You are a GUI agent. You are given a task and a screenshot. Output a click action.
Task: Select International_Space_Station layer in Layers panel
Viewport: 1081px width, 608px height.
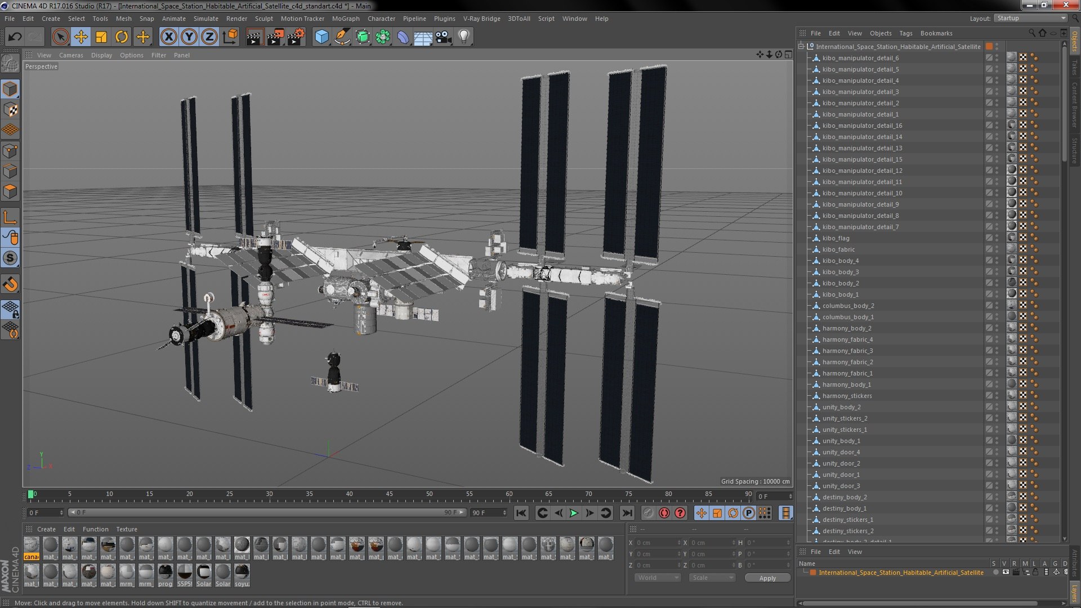(901, 573)
